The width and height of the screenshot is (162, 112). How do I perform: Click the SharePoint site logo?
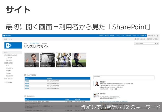tap(13, 45)
